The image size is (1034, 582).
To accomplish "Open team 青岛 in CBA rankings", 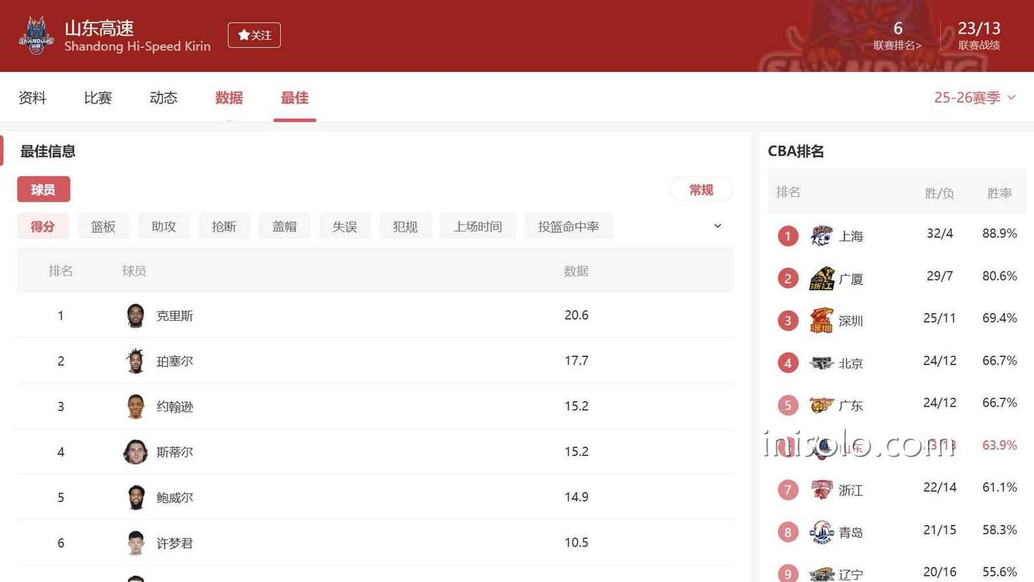I will 850,533.
